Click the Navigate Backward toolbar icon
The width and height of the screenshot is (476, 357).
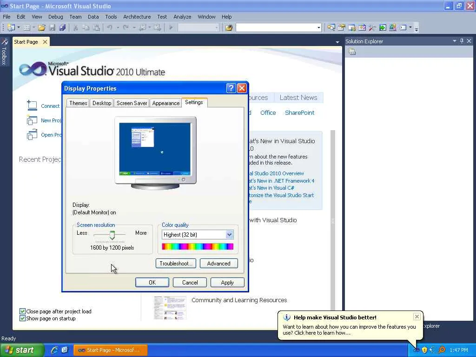[x=142, y=27]
